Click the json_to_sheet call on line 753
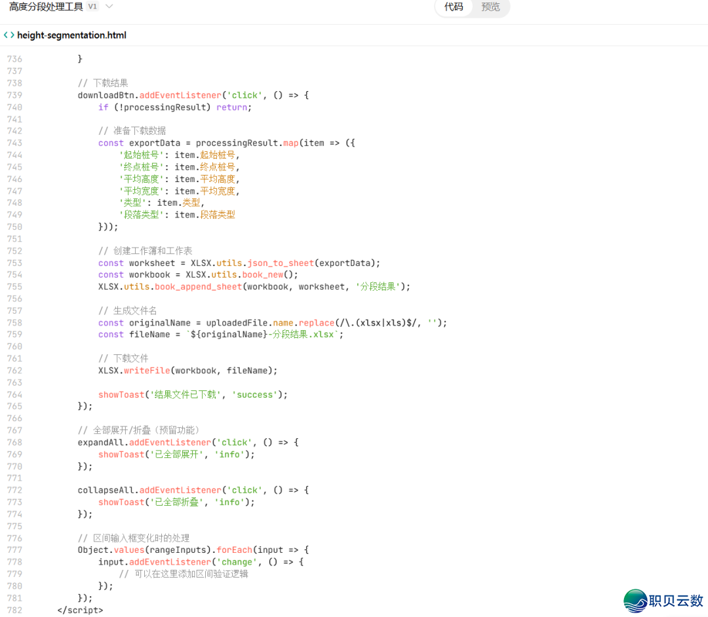708x617 pixels. pyautogui.click(x=281, y=263)
